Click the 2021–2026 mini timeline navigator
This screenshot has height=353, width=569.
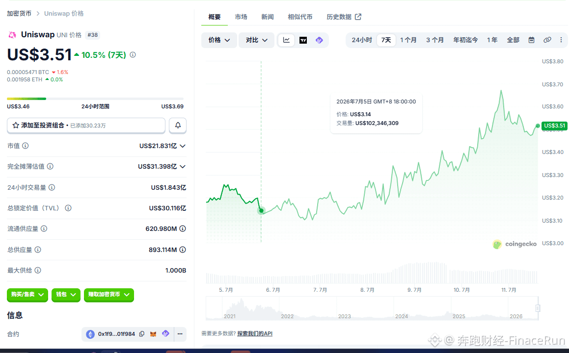(372, 308)
